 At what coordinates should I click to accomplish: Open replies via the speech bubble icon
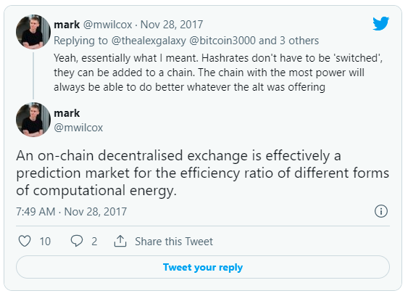click(x=77, y=241)
